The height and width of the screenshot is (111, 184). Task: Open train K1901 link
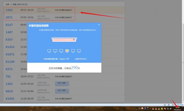10,99
